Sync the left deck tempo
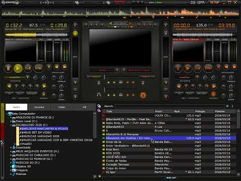 click(x=39, y=68)
